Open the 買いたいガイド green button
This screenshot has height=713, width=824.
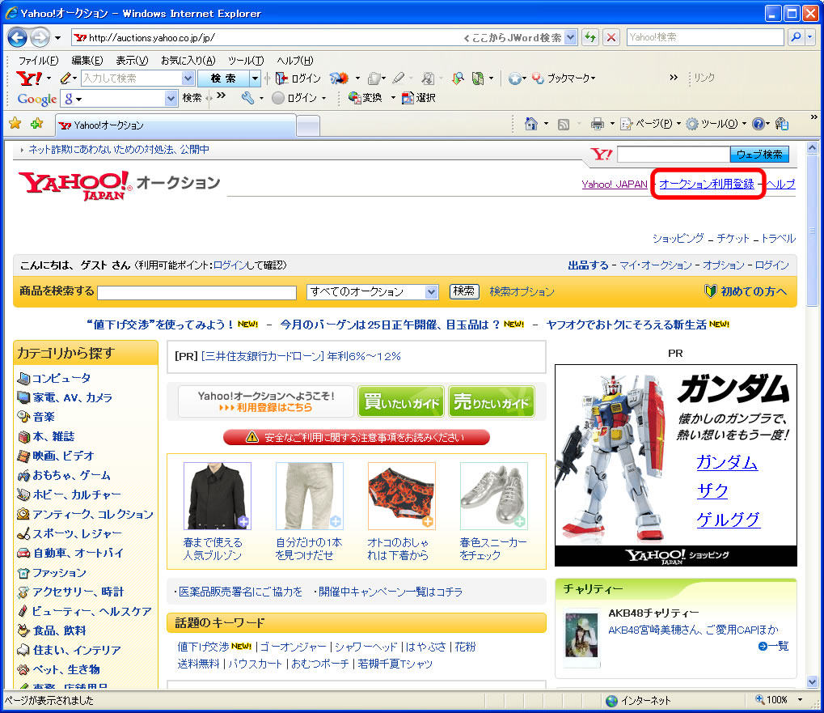[x=402, y=401]
